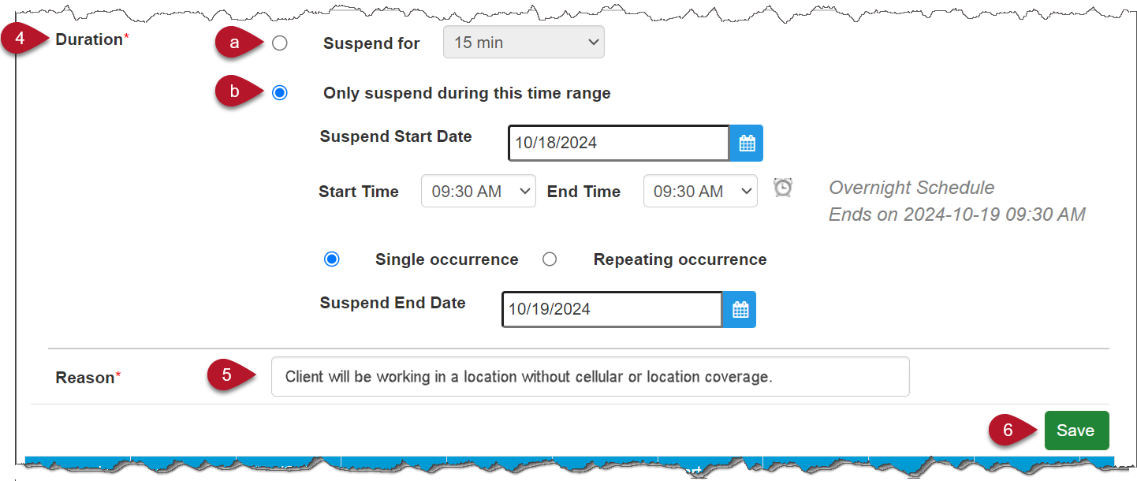Click the red callout marker numbered 4

(21, 39)
